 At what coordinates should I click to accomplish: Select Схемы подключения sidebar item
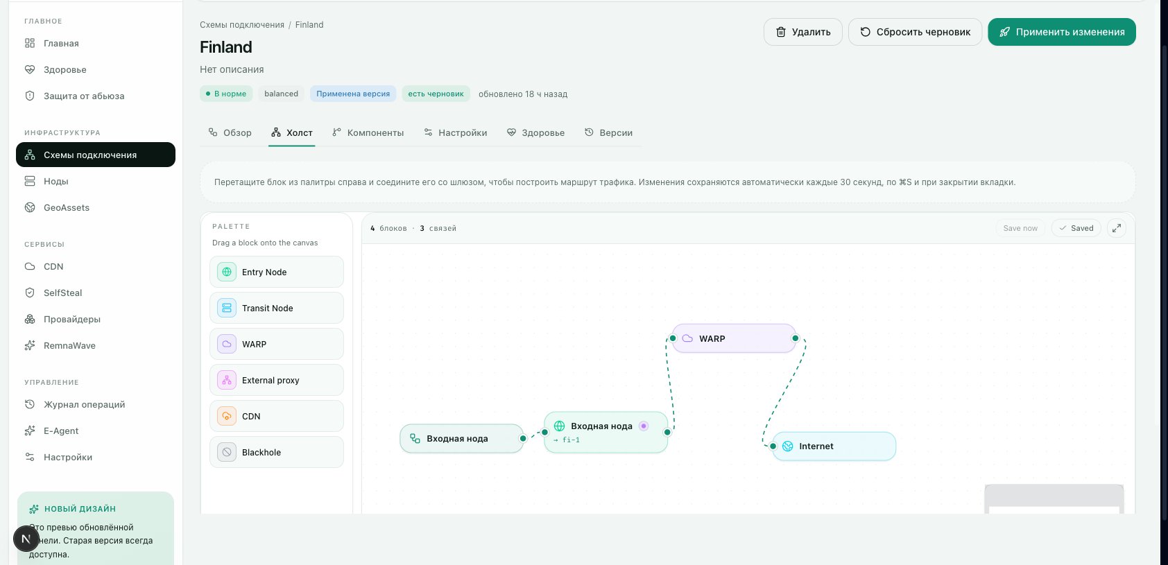coord(96,155)
